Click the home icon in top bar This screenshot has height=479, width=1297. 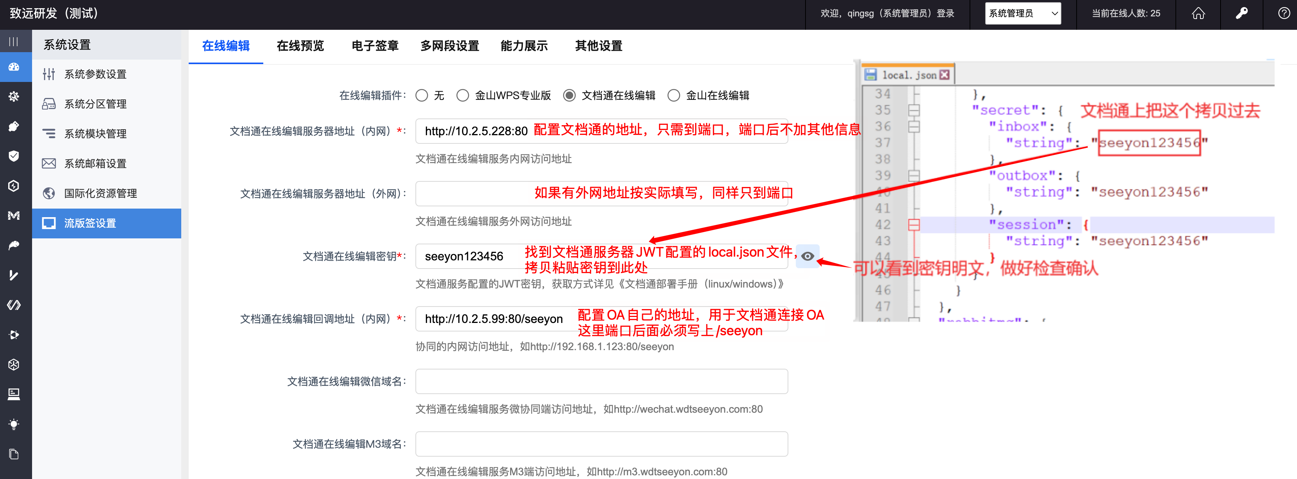tap(1198, 13)
